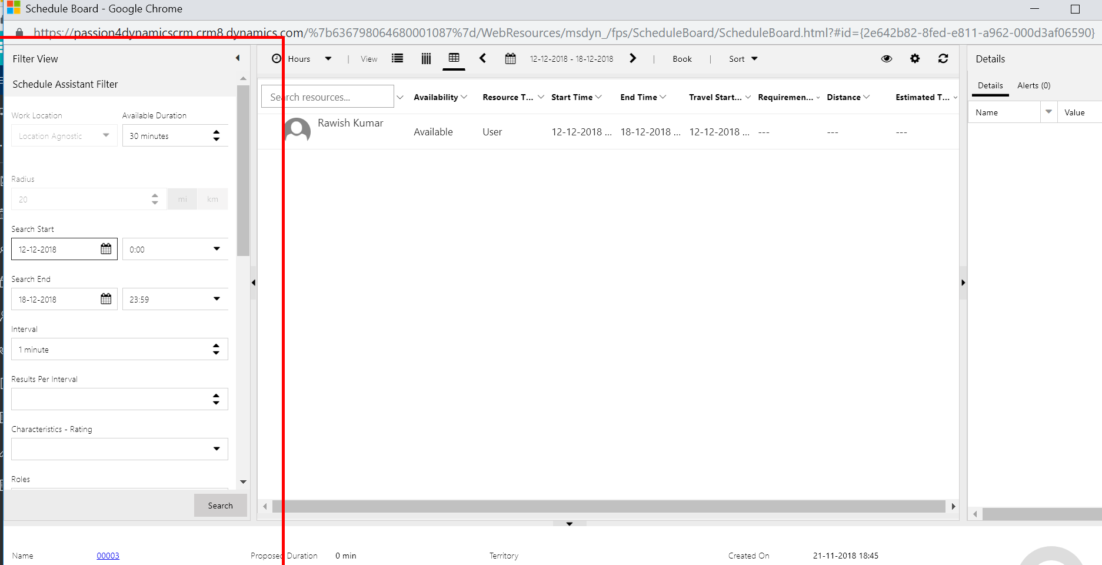Open the 00003 record link
The height and width of the screenshot is (565, 1102).
(108, 556)
